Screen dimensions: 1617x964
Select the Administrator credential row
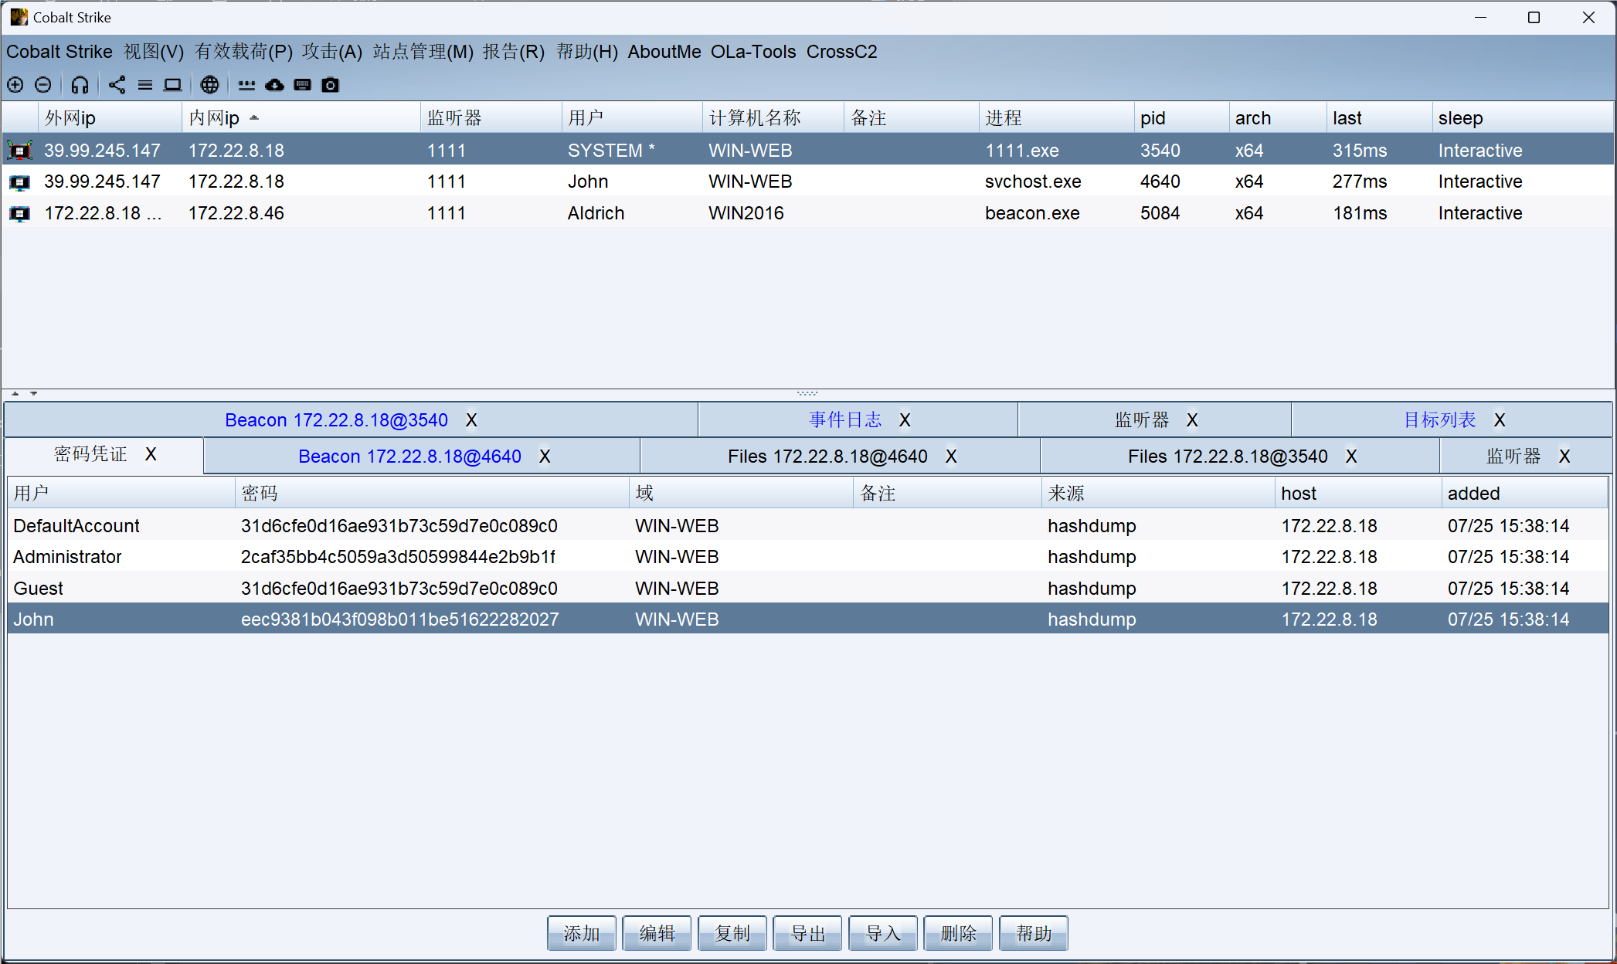(x=808, y=557)
